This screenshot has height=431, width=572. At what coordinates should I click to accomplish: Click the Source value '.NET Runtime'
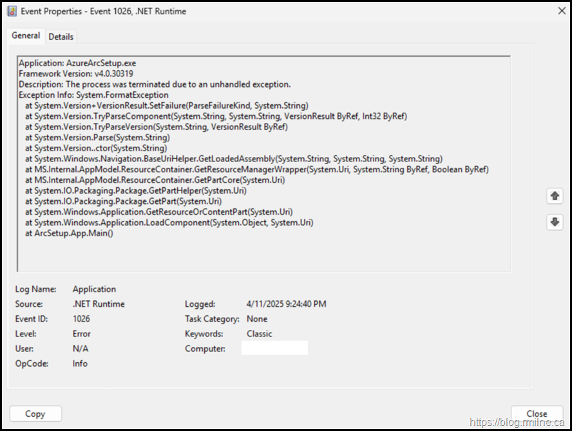pos(99,304)
